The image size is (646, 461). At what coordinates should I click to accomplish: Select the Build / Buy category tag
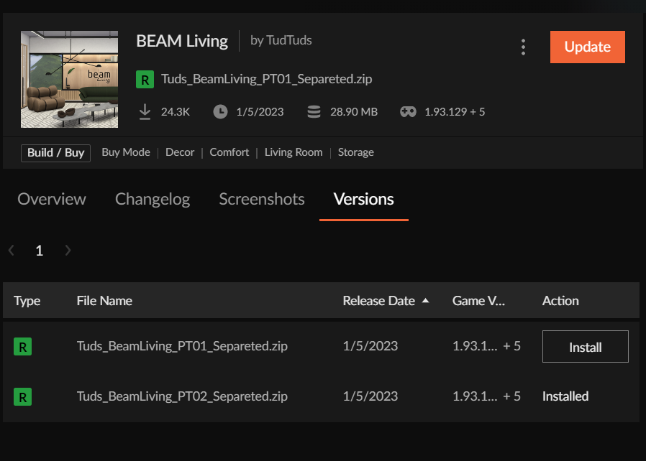pos(55,152)
